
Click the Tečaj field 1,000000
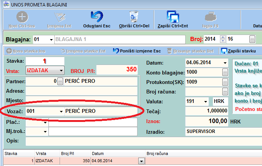click(x=207, y=111)
